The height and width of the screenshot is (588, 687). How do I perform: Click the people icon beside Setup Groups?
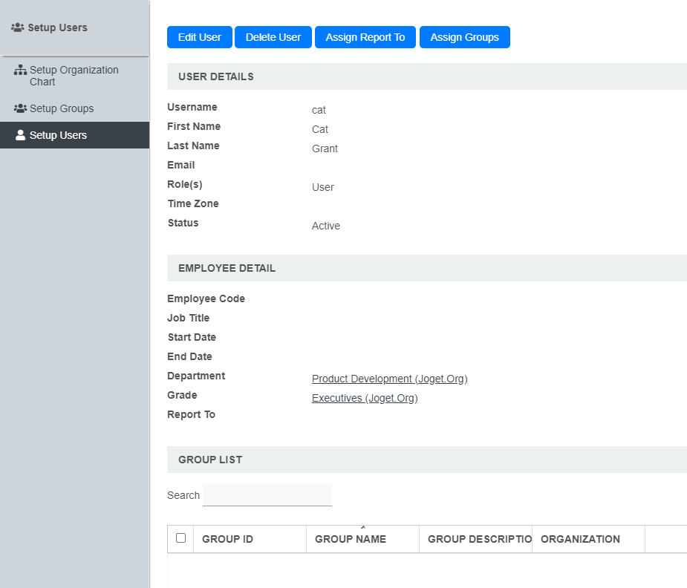pyautogui.click(x=20, y=108)
